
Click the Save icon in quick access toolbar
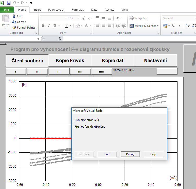coord(9,3)
